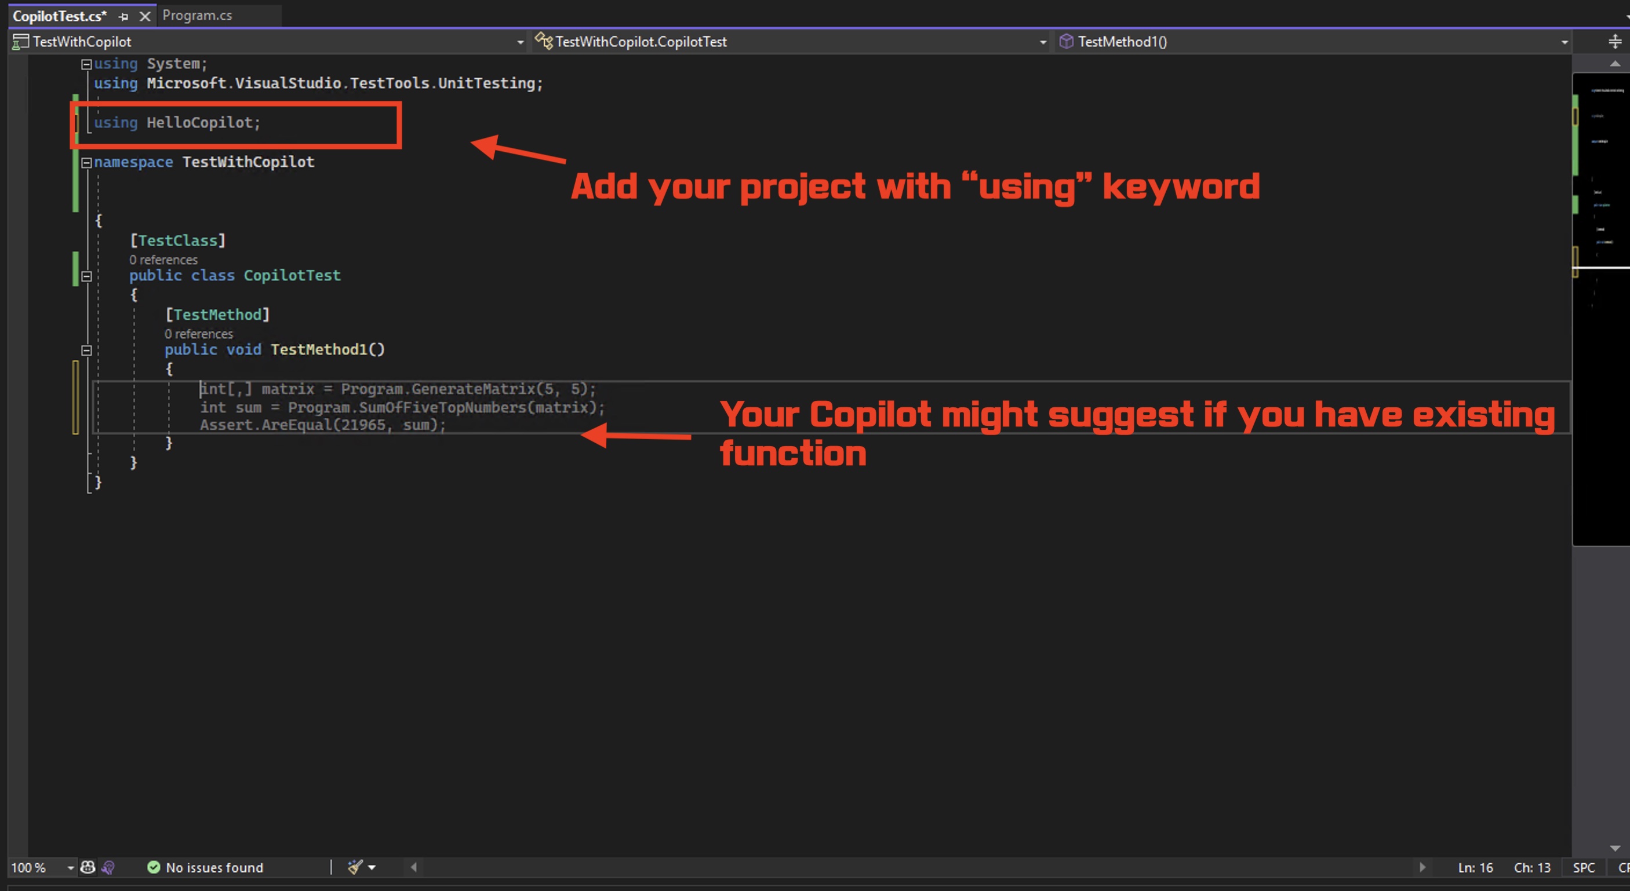Open the code cleanup profile dropdown arrow

coord(372,868)
